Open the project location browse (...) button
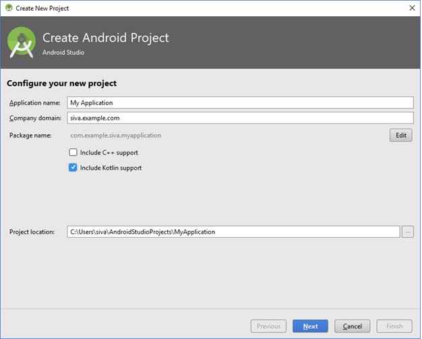 pos(409,233)
